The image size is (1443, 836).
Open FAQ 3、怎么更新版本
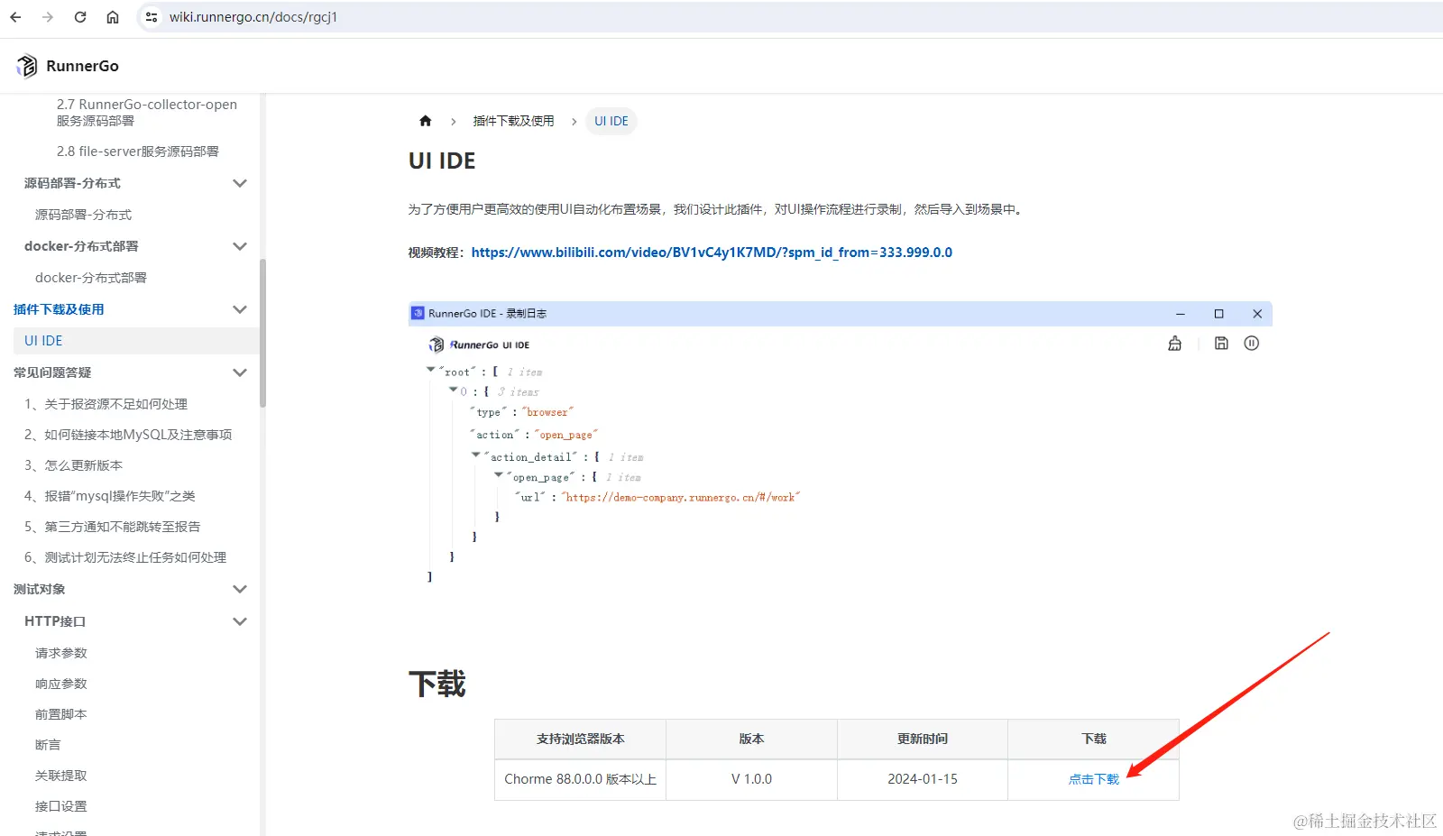pos(73,465)
